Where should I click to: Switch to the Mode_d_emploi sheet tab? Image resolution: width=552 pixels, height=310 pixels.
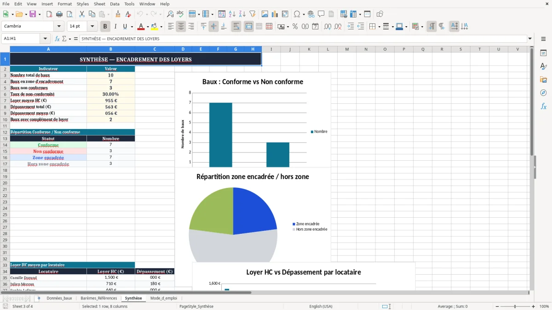[x=164, y=298]
